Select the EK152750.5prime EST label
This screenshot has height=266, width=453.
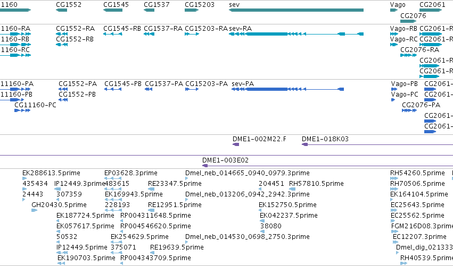(288, 205)
